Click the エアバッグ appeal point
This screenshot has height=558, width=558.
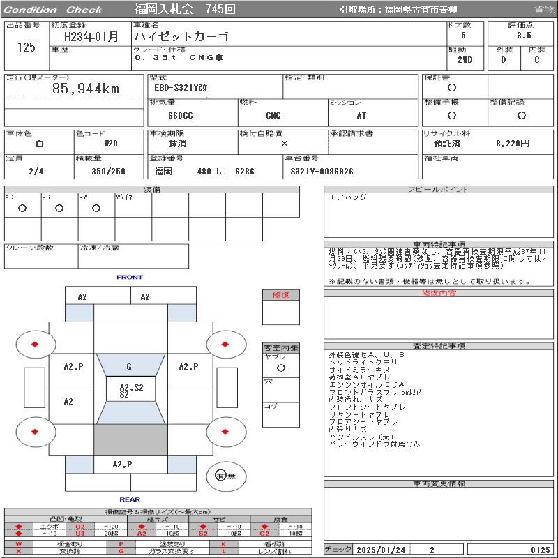tap(347, 197)
